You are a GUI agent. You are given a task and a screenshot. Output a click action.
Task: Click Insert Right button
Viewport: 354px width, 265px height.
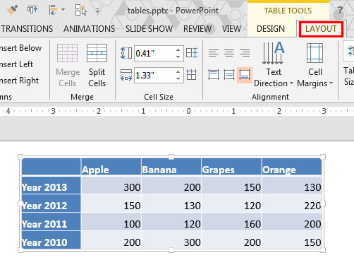coord(19,81)
